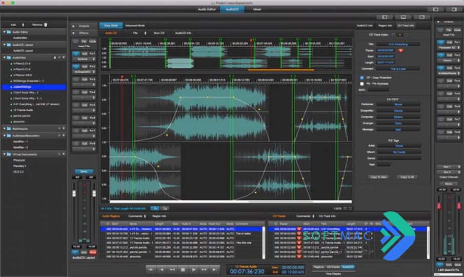Select JupiterStrings in the AudioFiles list
This screenshot has width=464, height=277.
tap(34, 87)
